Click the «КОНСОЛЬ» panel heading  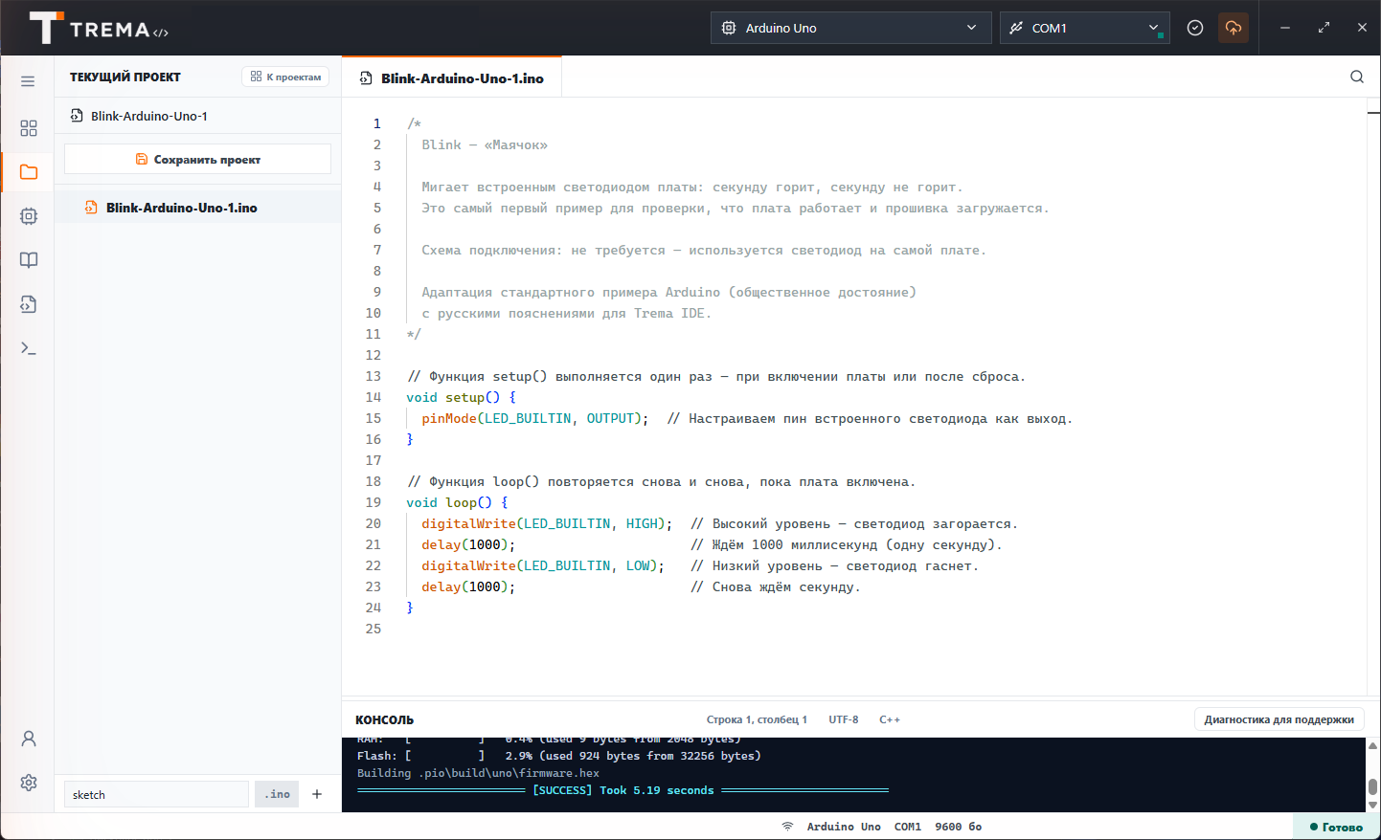(x=384, y=719)
